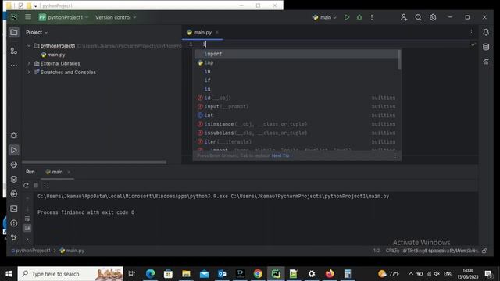Screen dimensions: 500x281
Task: Choose input(__prompt) completion
Action: click(x=296, y=106)
